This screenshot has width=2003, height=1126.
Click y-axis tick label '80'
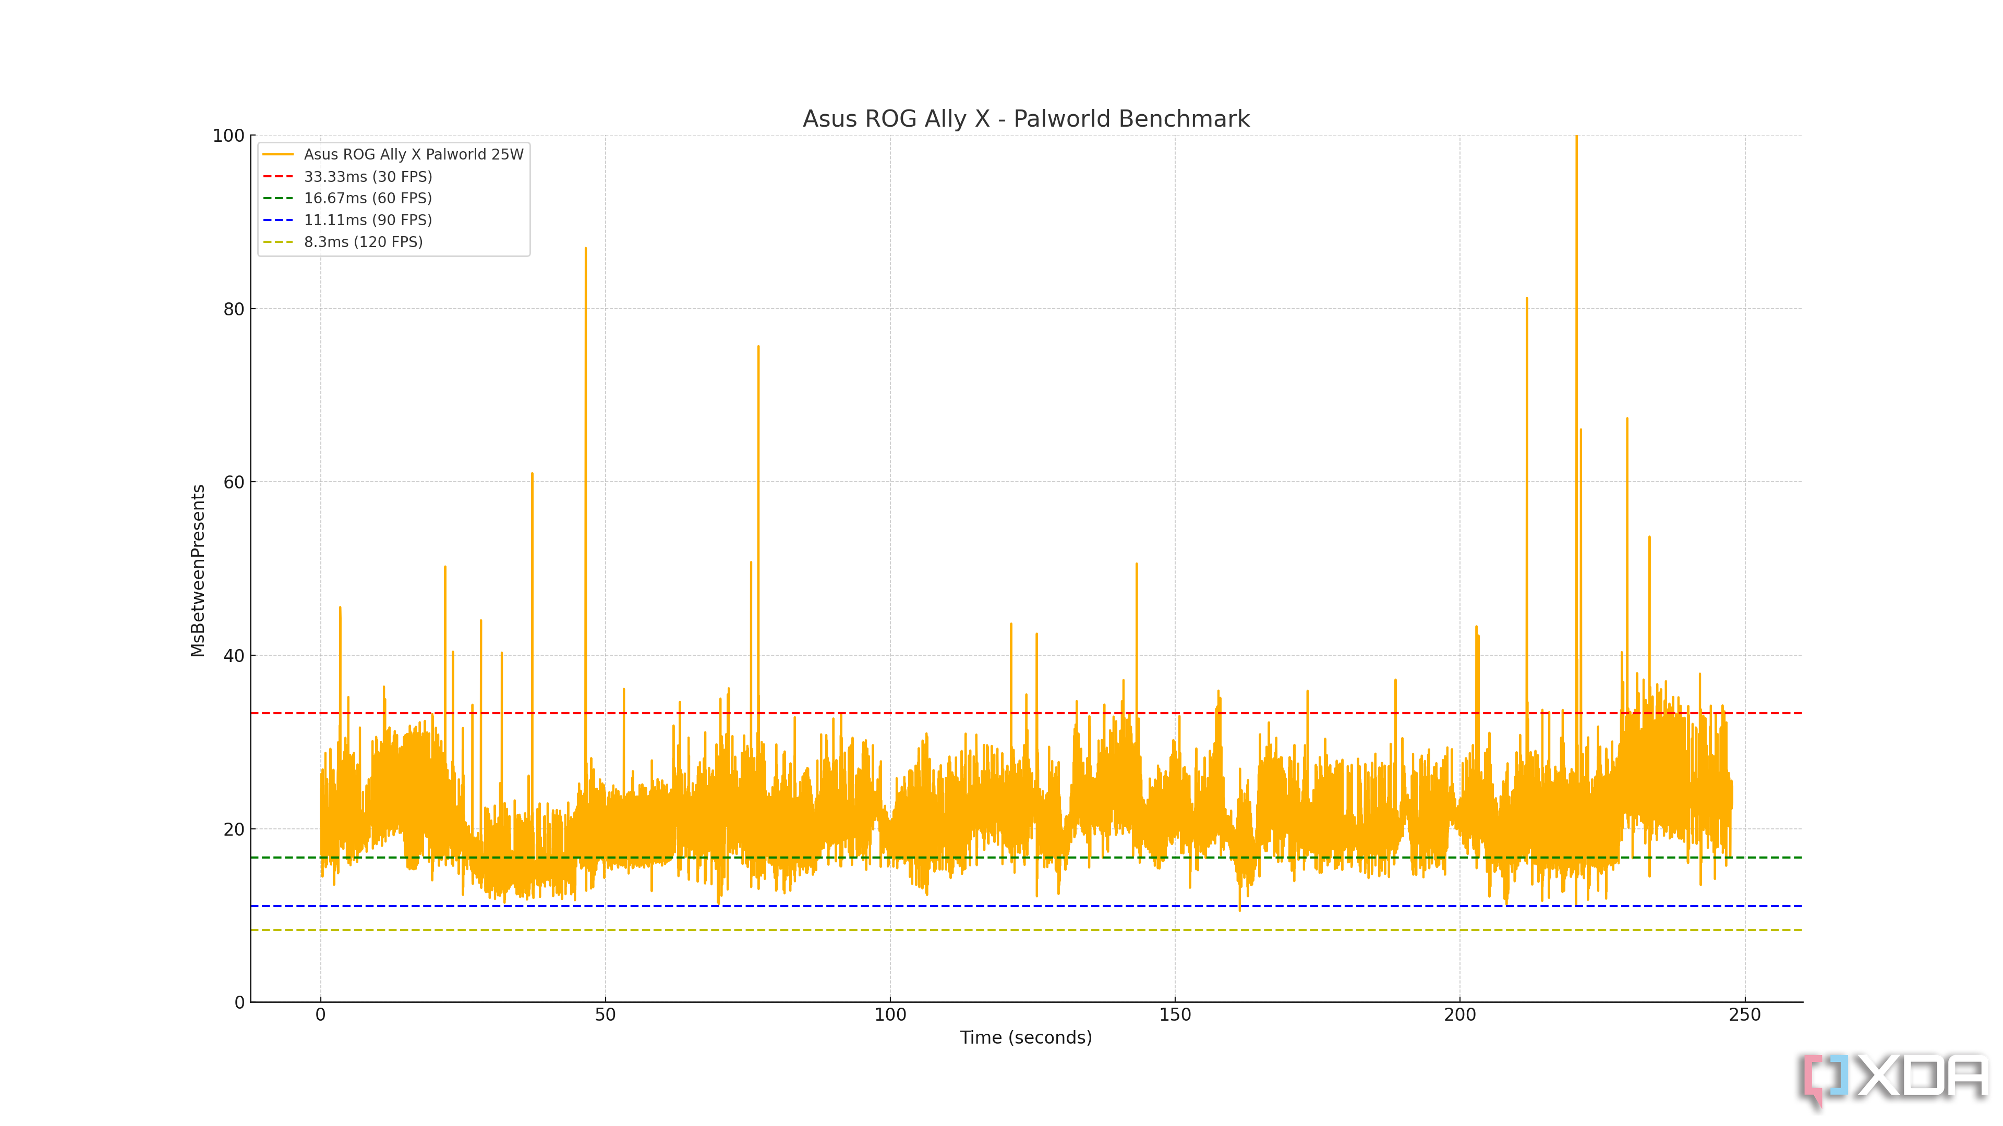point(234,309)
